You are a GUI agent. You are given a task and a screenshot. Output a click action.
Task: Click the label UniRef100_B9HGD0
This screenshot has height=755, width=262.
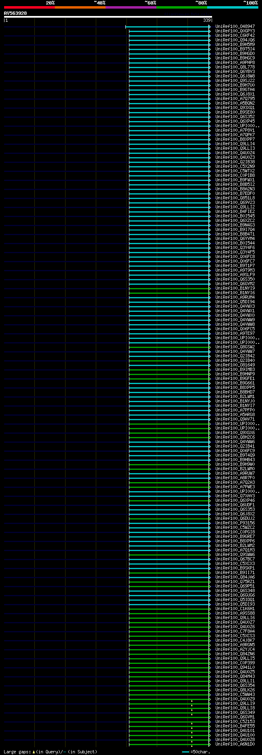pos(235,53)
